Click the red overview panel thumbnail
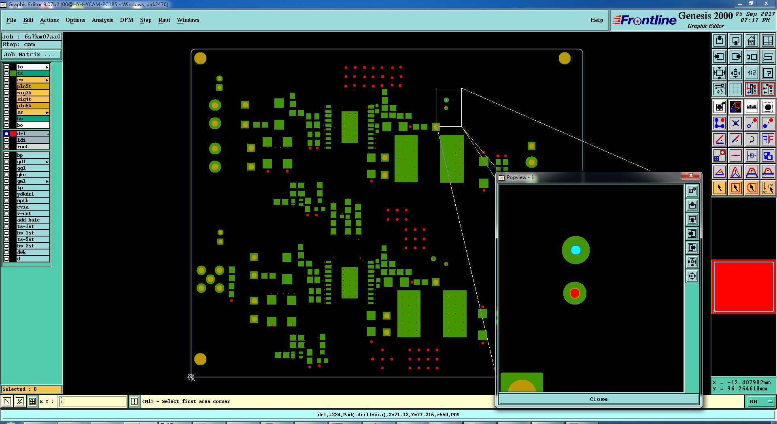 [x=744, y=287]
